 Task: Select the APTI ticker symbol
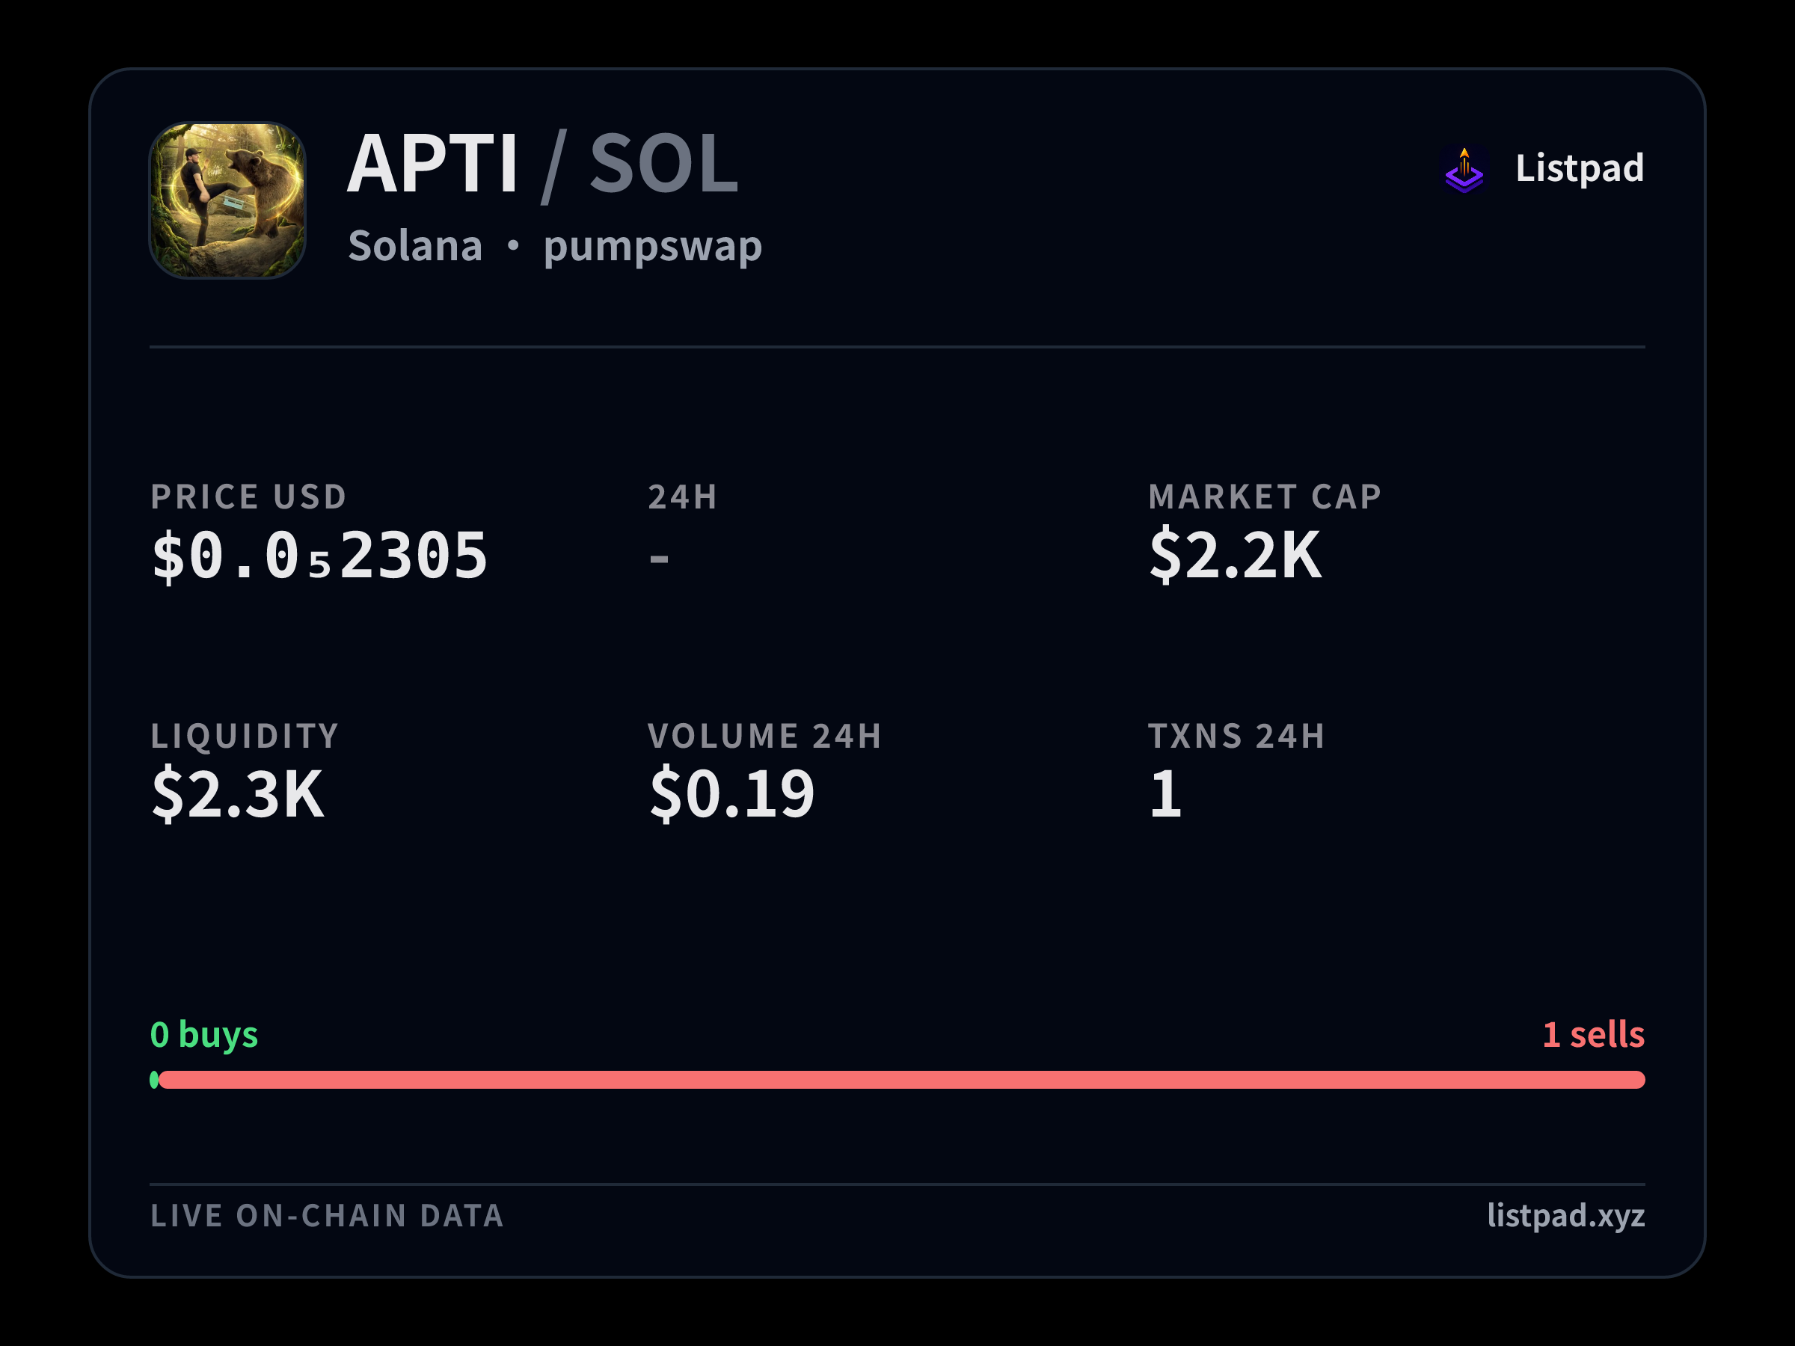pyautogui.click(x=432, y=164)
